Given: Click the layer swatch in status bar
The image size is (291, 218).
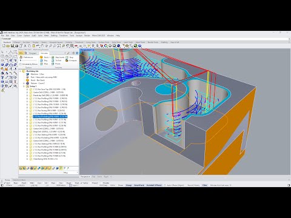Looking at the screenshot, I should coord(70,185).
